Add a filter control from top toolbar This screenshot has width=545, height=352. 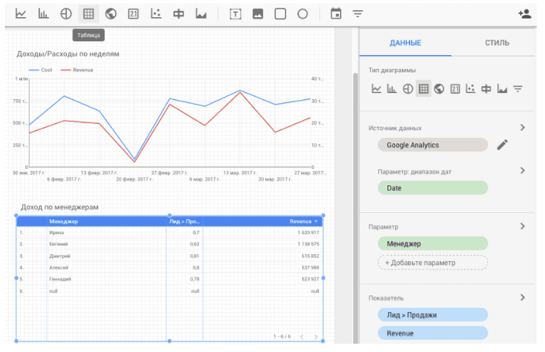pyautogui.click(x=358, y=14)
